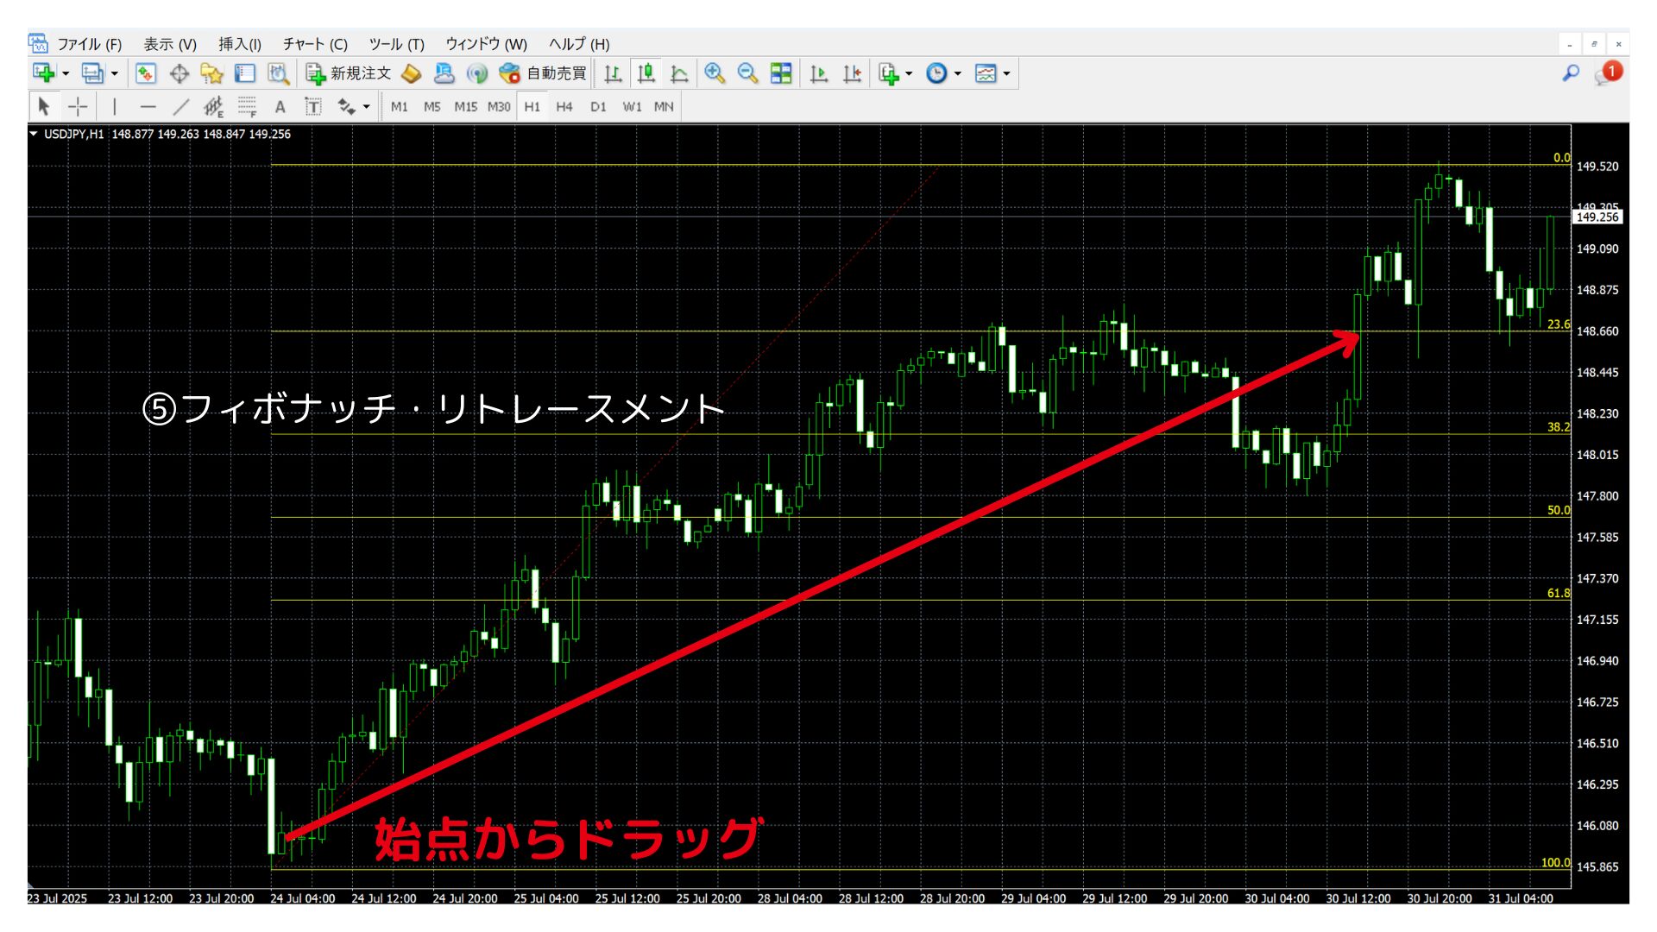Select the text annotation tool
The image size is (1657, 932).
pos(280,106)
